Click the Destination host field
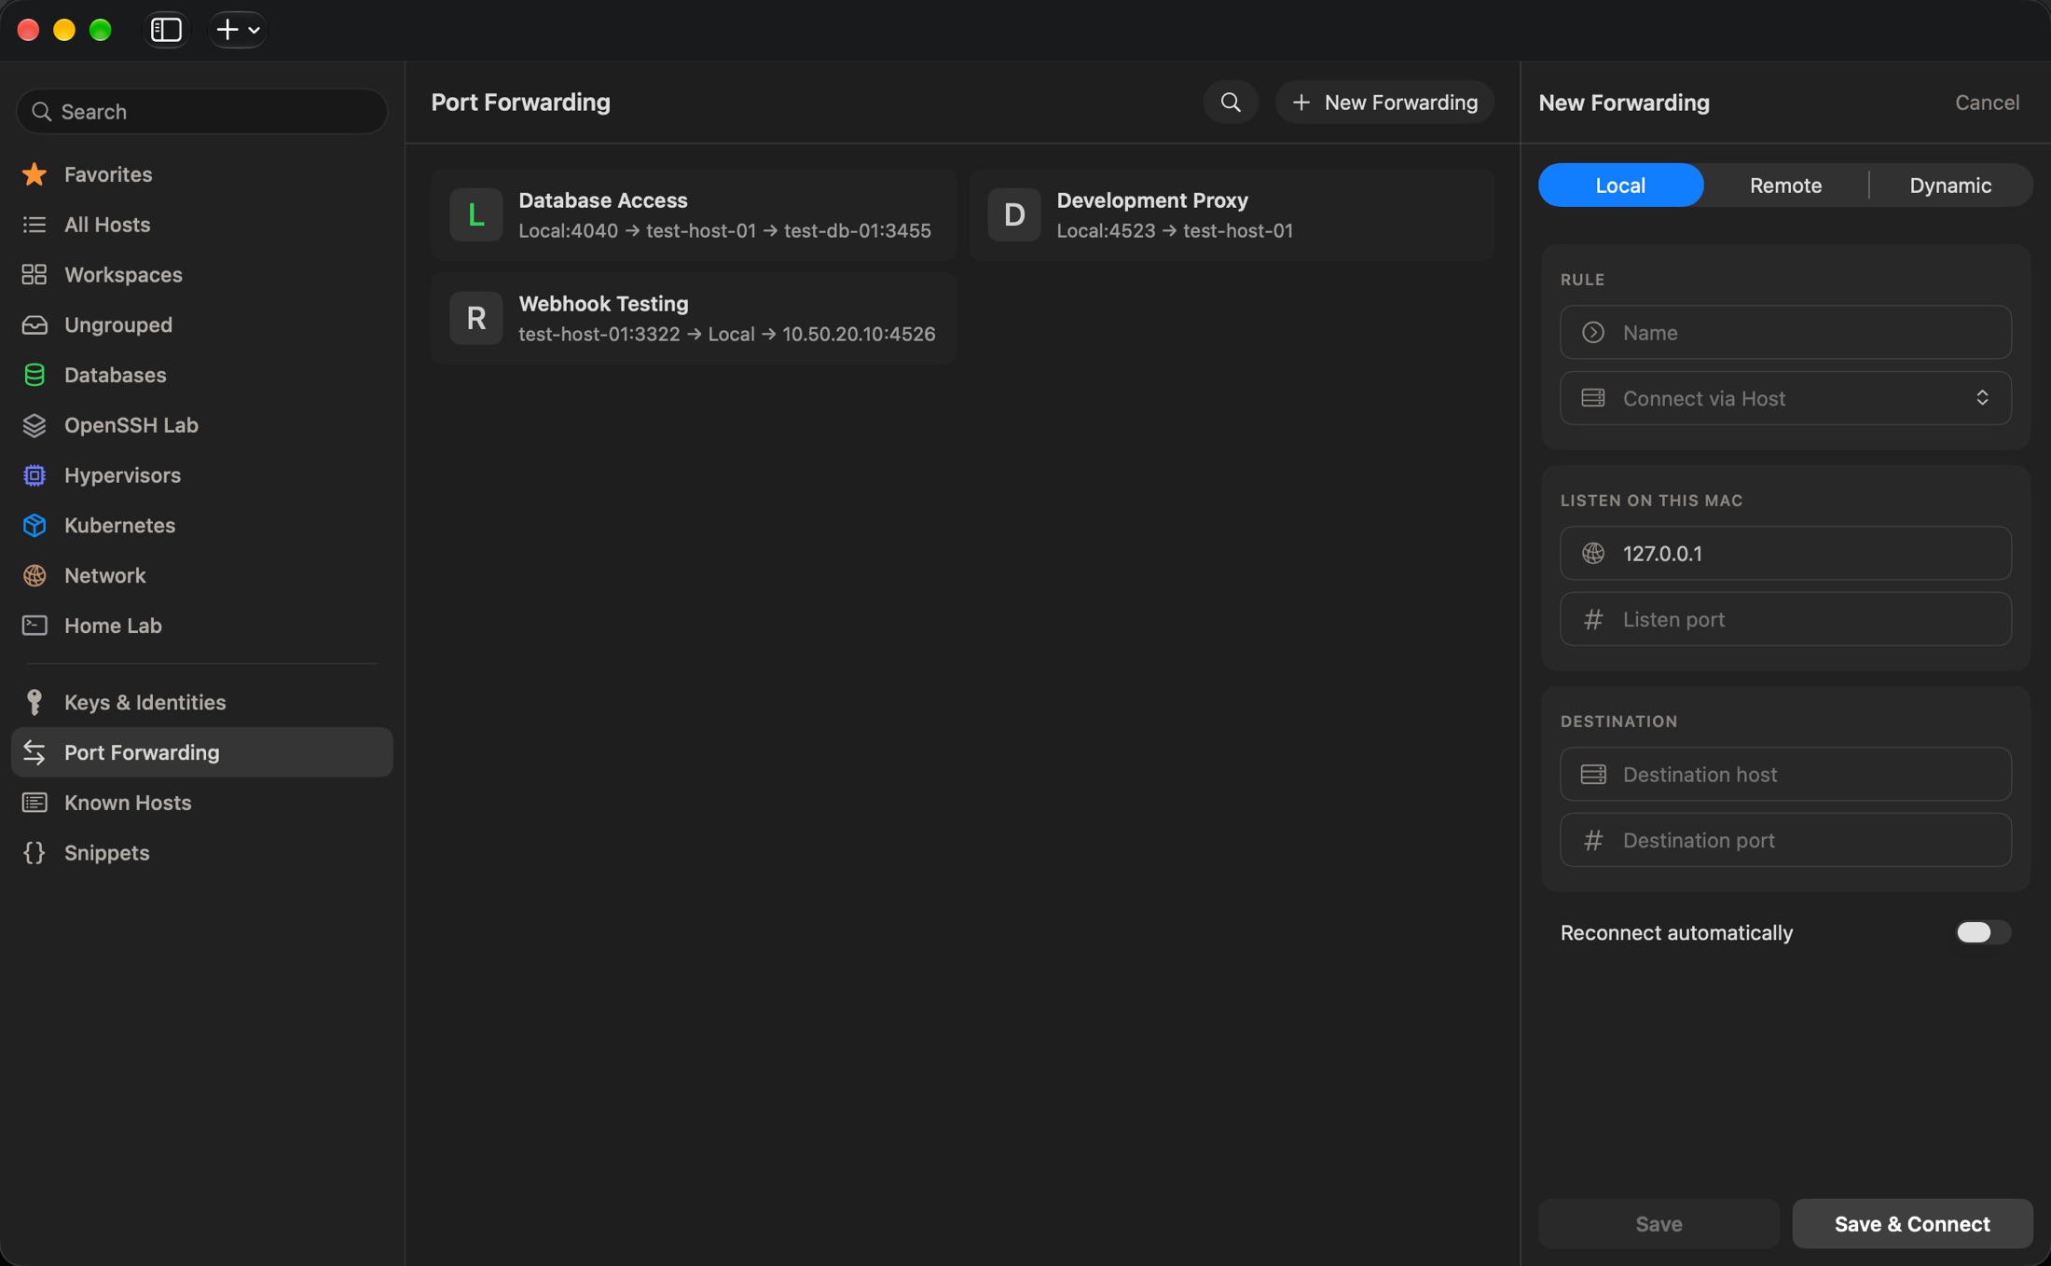This screenshot has height=1266, width=2051. click(1785, 774)
